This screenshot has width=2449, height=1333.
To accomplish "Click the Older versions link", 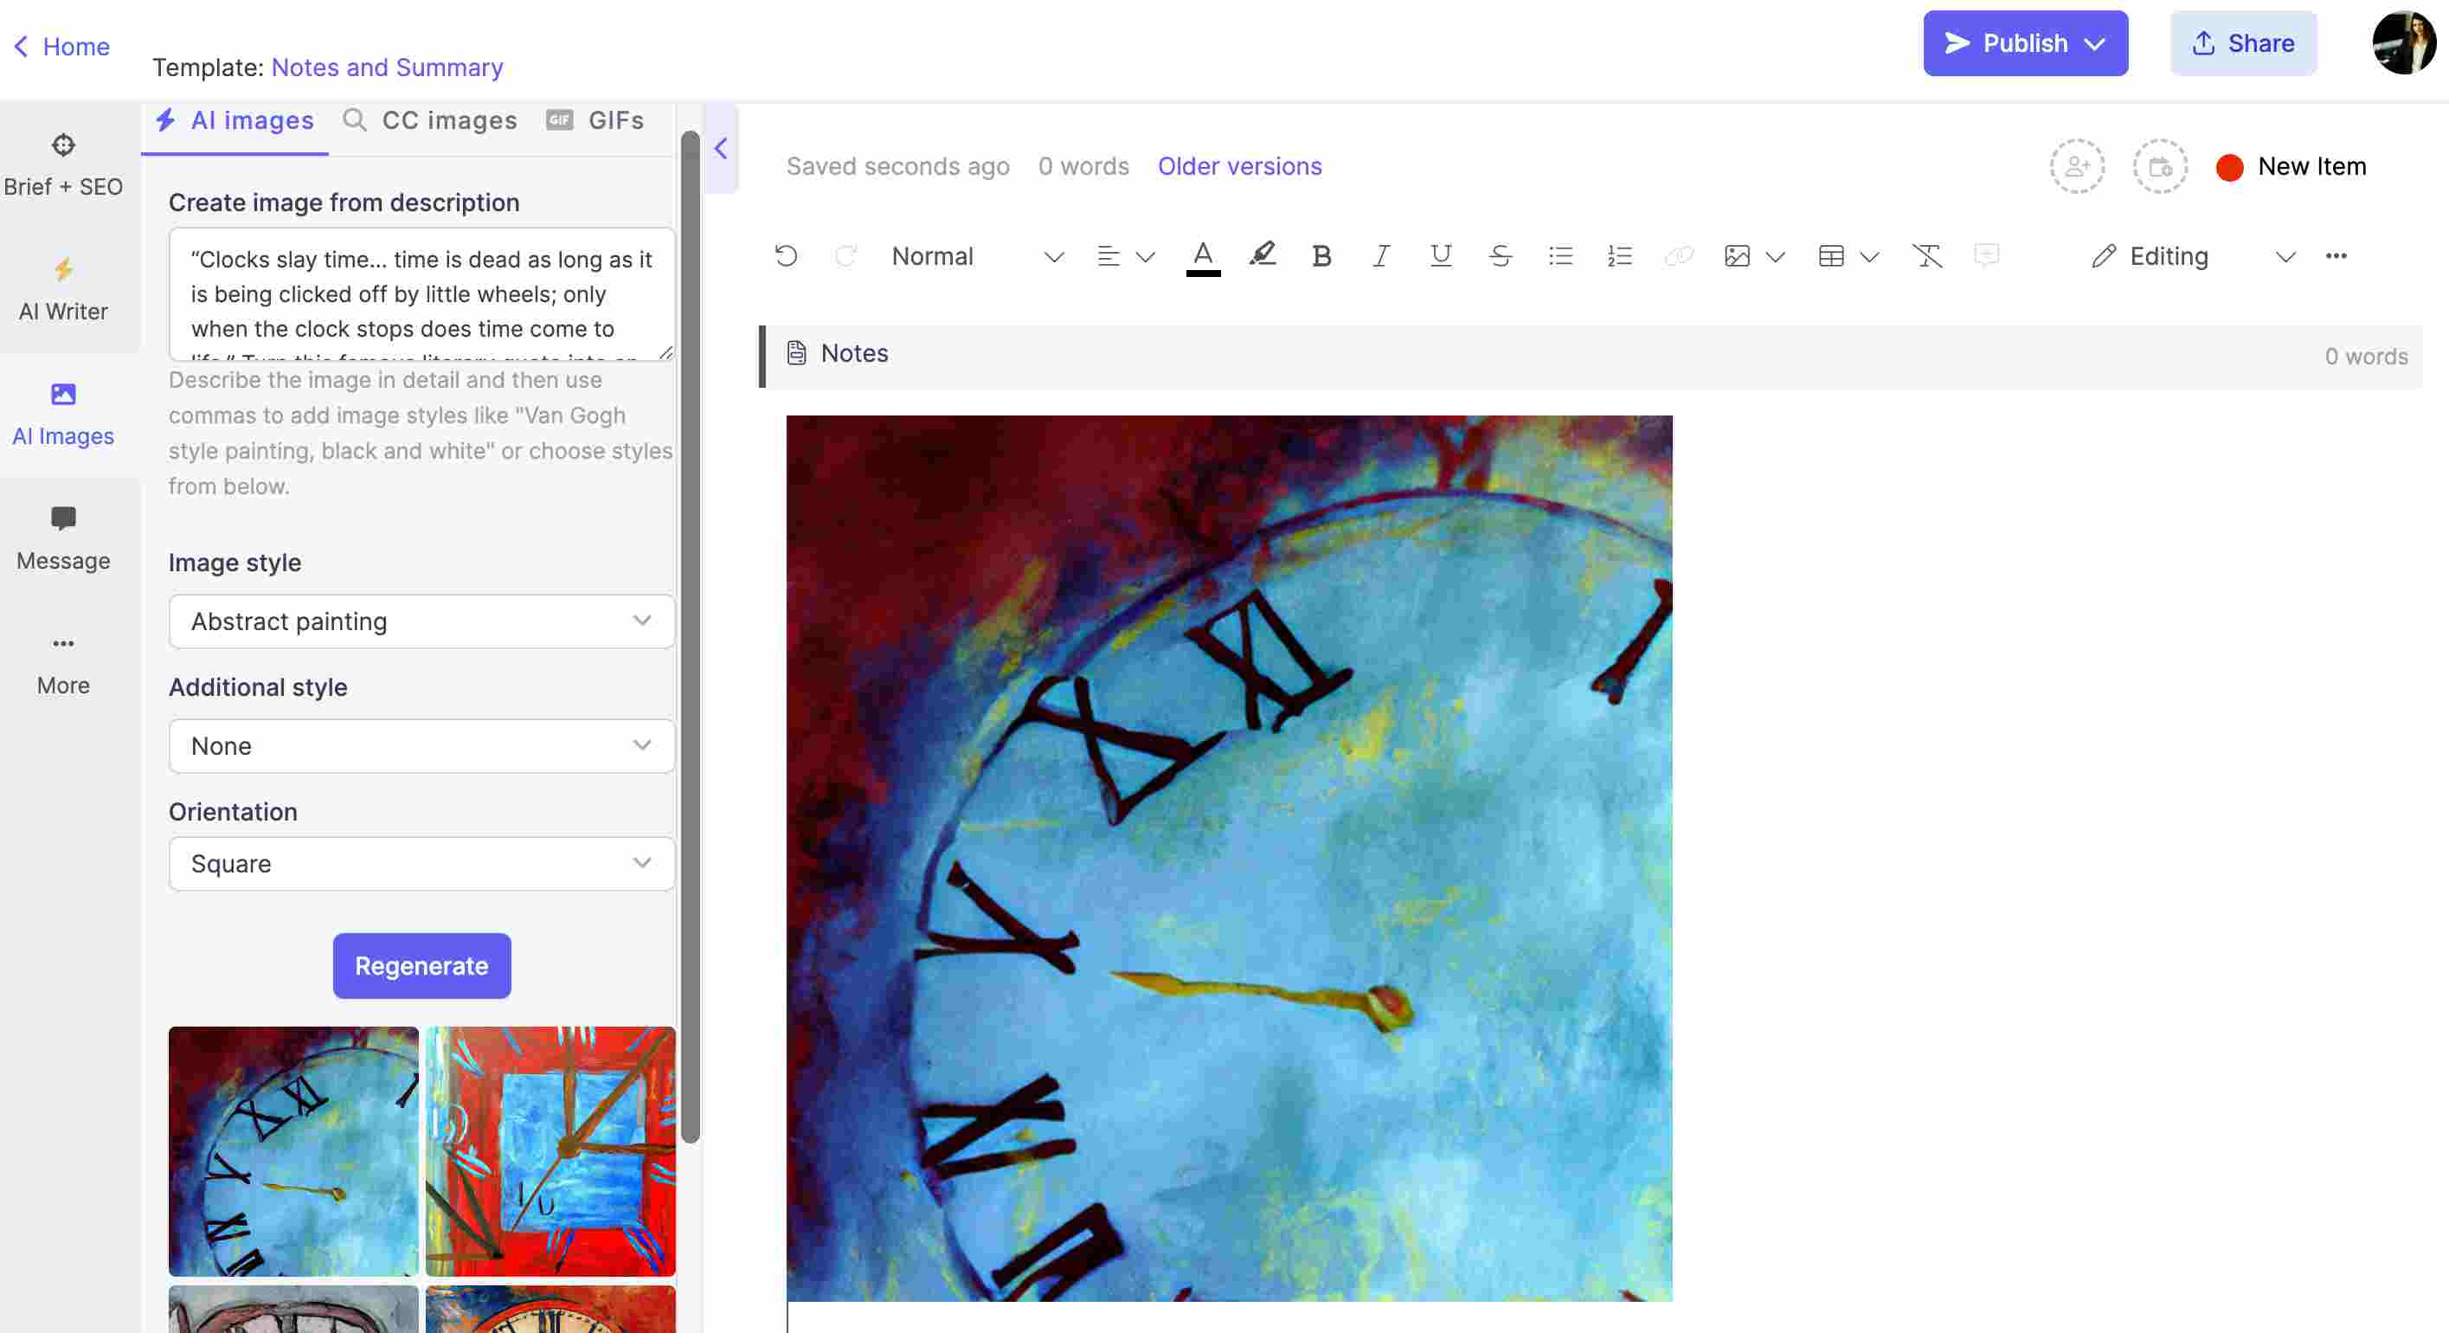I will pos(1238,166).
